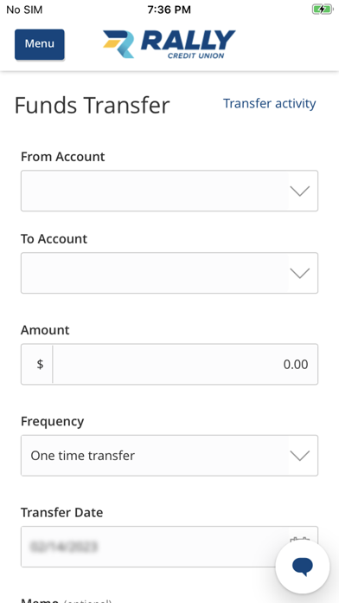Tap the Funds Transfer page heading
Screen dimensions: 339x603
[93, 106]
